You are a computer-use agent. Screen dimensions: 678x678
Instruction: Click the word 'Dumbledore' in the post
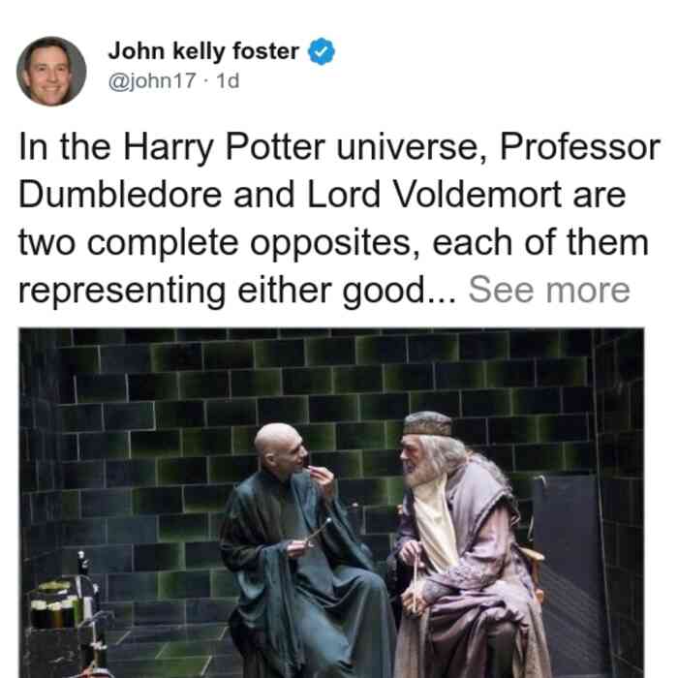[120, 195]
